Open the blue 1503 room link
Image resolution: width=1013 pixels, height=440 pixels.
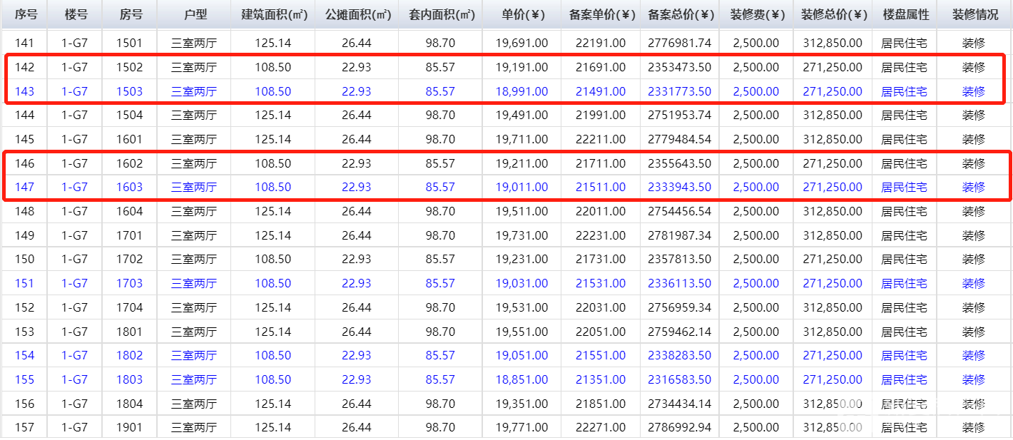coord(130,91)
